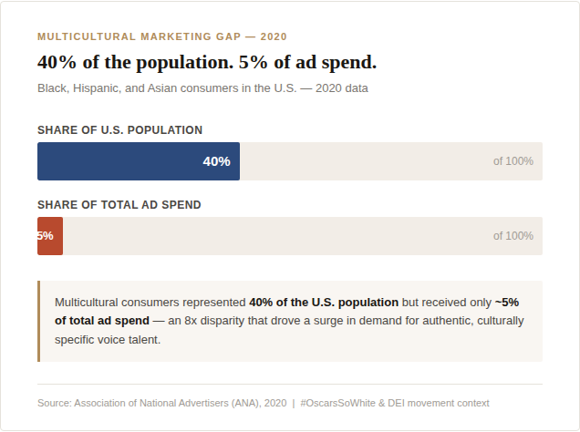Image resolution: width=580 pixels, height=432 pixels.
Task: Click the ANA 2020 source citation
Action: [x=162, y=403]
